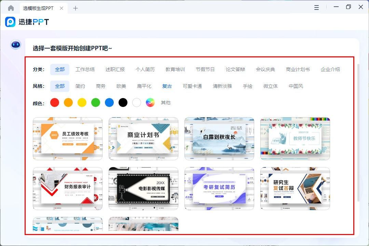
Task: Open the 白露到秋夜长 template
Action: (219, 139)
